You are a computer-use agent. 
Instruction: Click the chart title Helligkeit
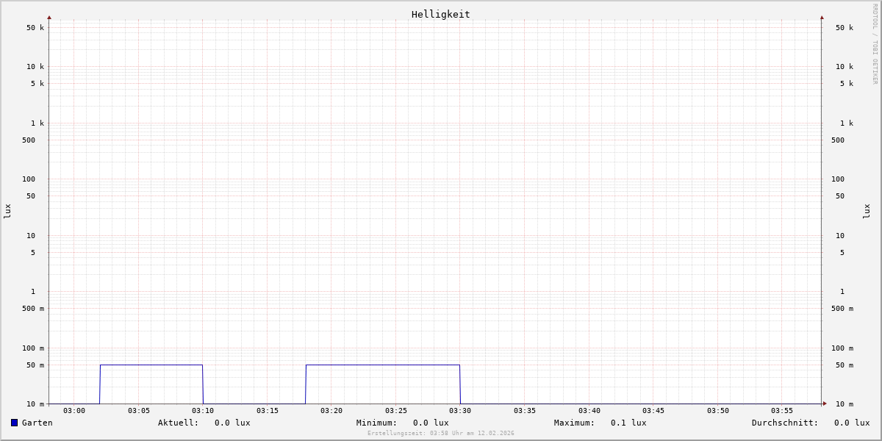tap(441, 14)
